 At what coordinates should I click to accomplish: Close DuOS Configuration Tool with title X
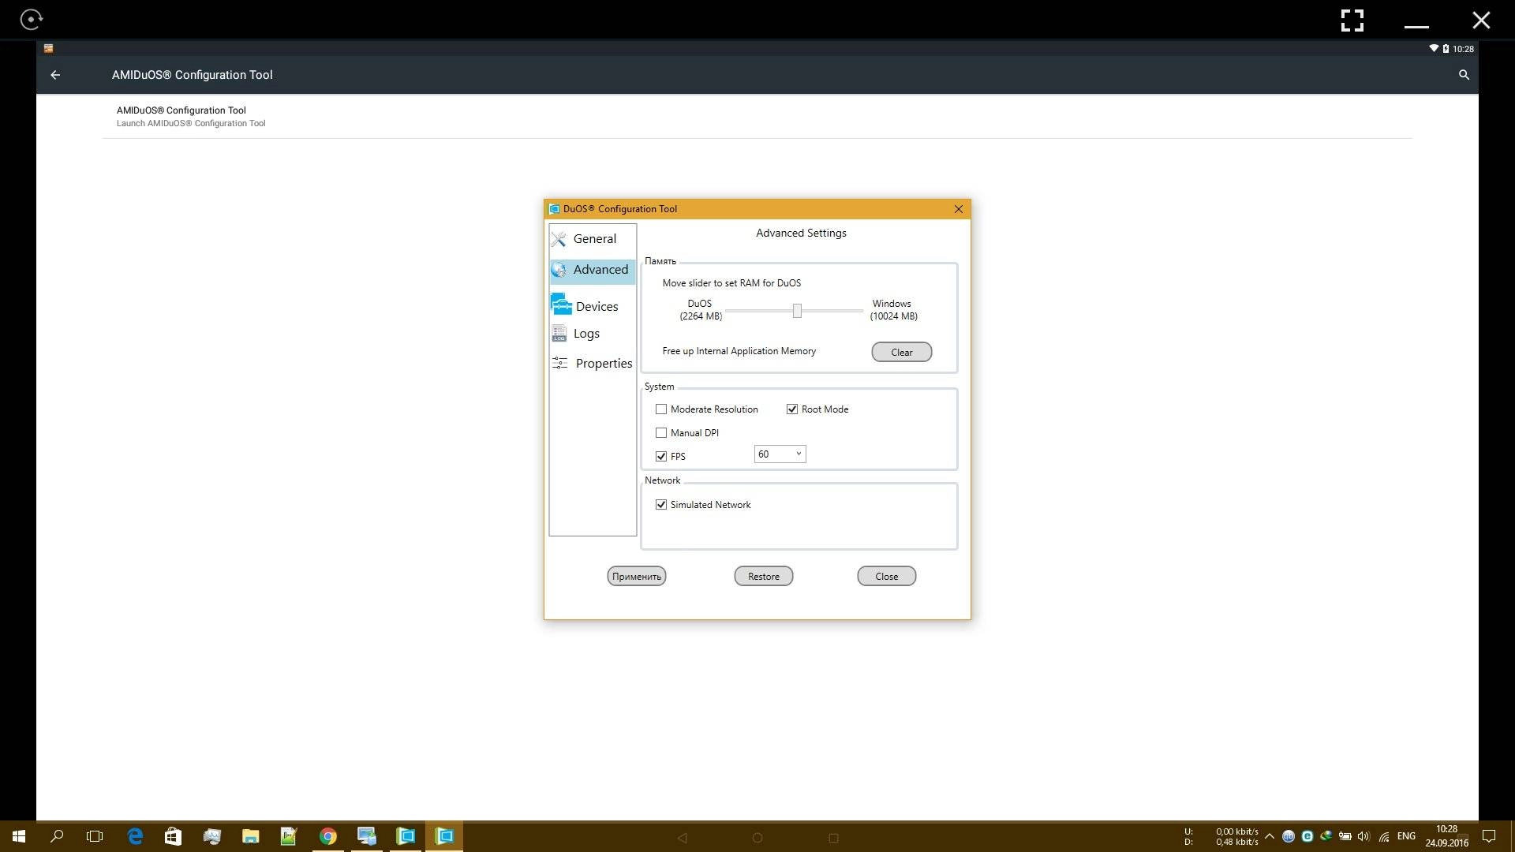click(958, 209)
